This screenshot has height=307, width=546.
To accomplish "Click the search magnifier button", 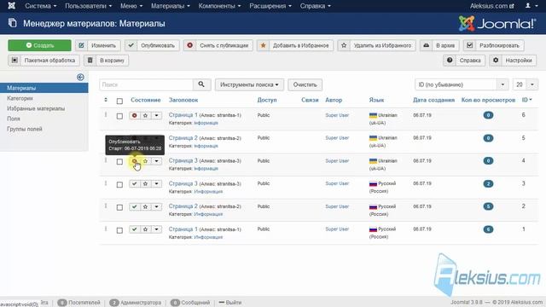I will click(x=201, y=84).
